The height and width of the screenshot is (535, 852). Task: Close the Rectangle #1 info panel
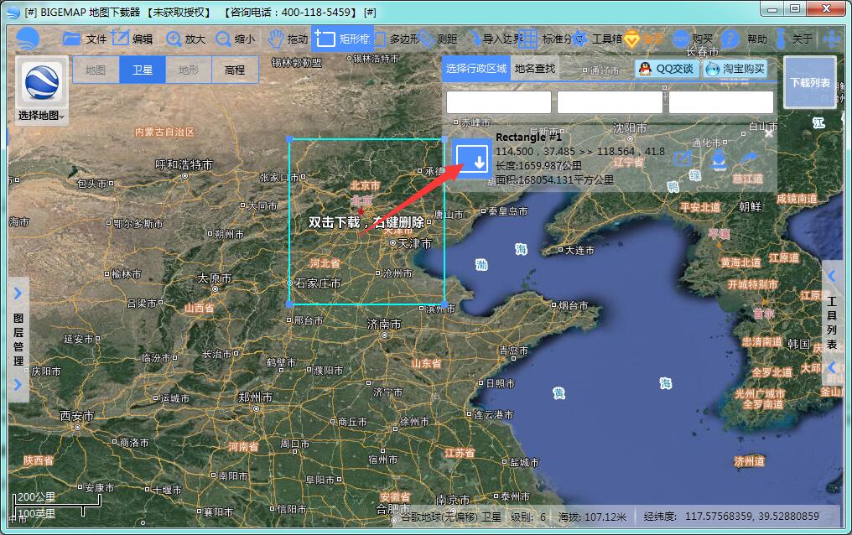(768, 133)
